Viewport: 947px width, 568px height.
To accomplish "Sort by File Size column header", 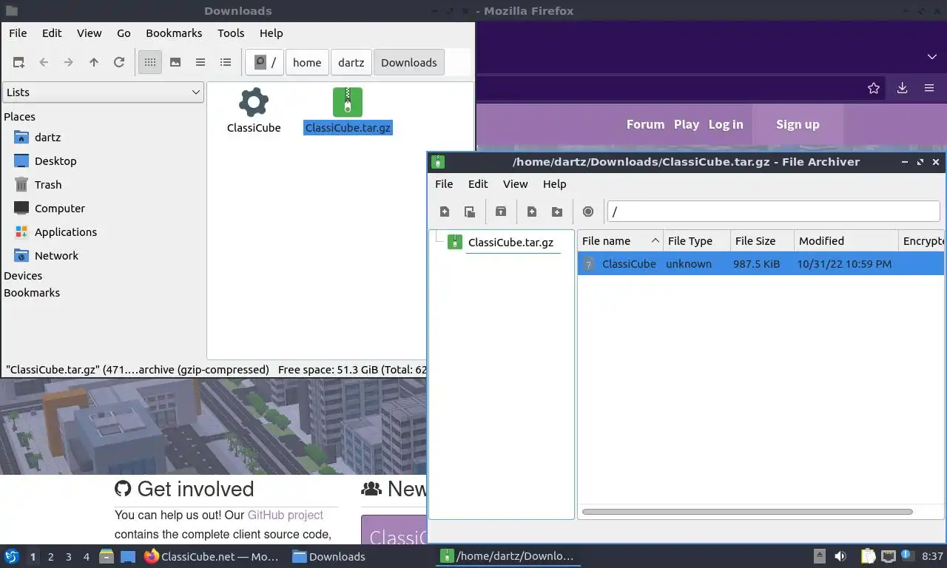I will tap(762, 241).
